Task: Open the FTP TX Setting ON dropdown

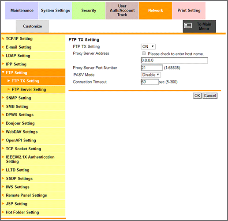Action: tap(148, 46)
